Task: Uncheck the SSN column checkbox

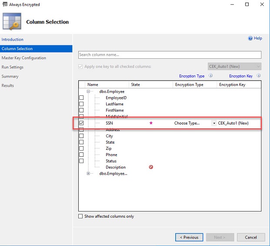Action: point(81,123)
